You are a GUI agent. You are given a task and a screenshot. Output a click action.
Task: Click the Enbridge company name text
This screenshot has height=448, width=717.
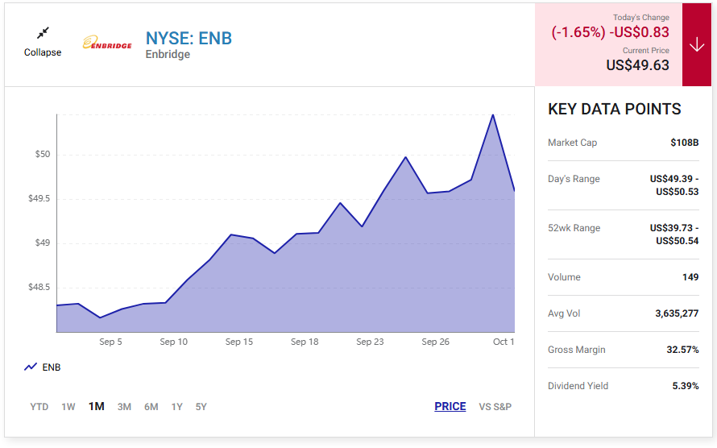168,55
